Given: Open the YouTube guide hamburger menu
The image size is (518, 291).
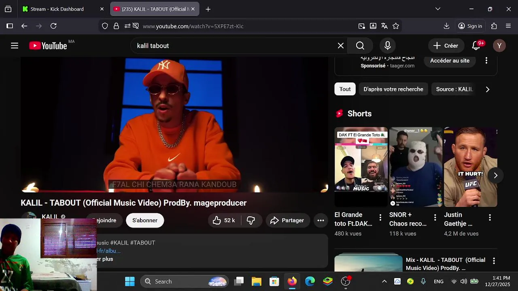Looking at the screenshot, I should (15, 46).
